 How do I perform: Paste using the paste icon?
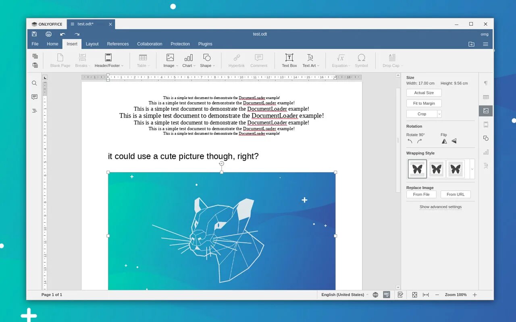click(x=35, y=65)
